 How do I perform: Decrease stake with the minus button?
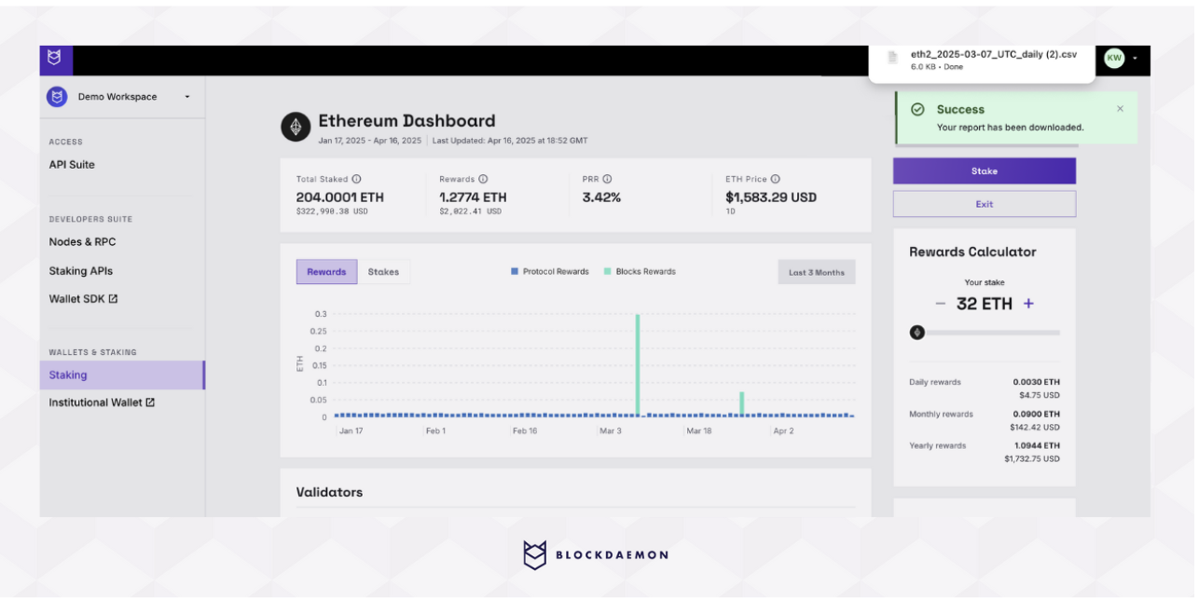coord(940,304)
